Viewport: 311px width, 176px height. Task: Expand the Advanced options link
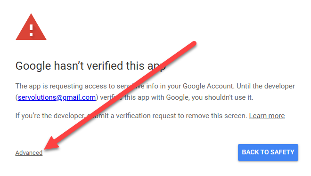(29, 152)
